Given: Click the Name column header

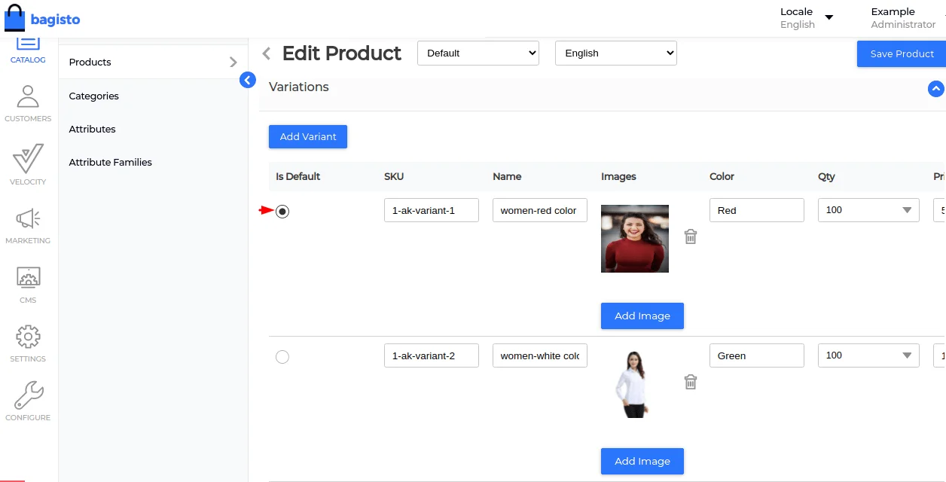Looking at the screenshot, I should click(507, 176).
